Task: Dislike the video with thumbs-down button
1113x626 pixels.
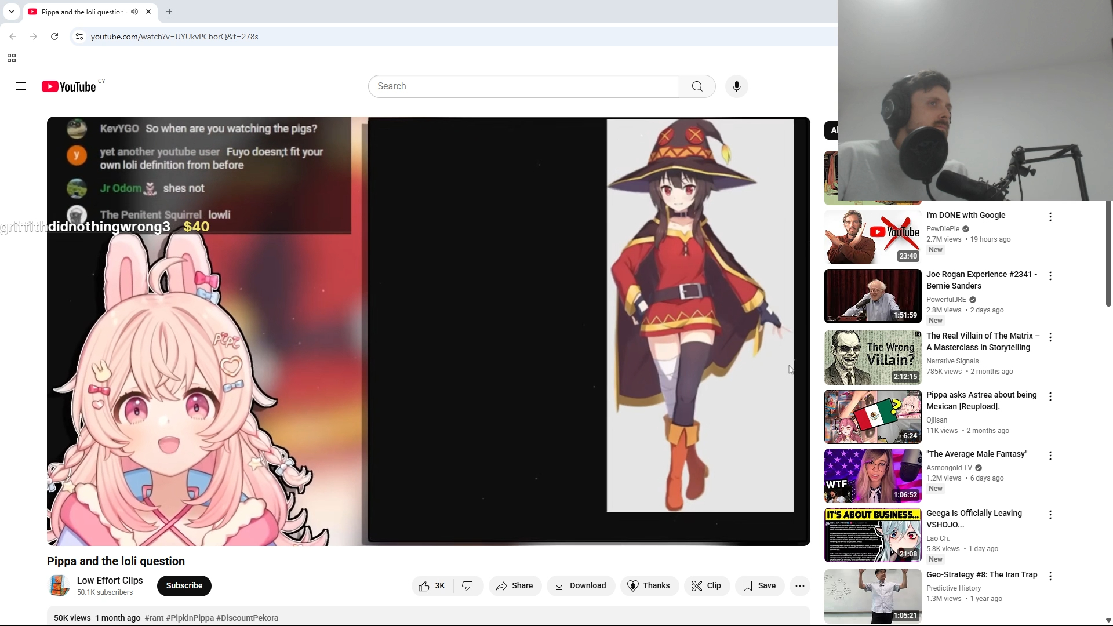Action: tap(468, 586)
